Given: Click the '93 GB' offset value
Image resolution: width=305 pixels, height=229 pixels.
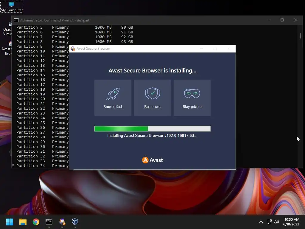Looking at the screenshot, I should 127,42.
